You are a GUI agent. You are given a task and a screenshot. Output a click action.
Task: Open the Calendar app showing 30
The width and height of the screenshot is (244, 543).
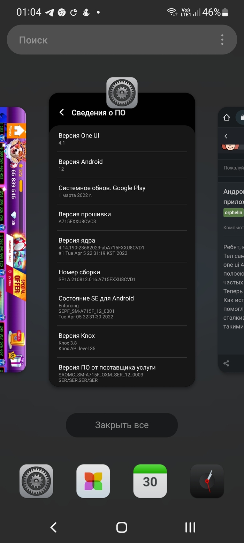(x=150, y=481)
